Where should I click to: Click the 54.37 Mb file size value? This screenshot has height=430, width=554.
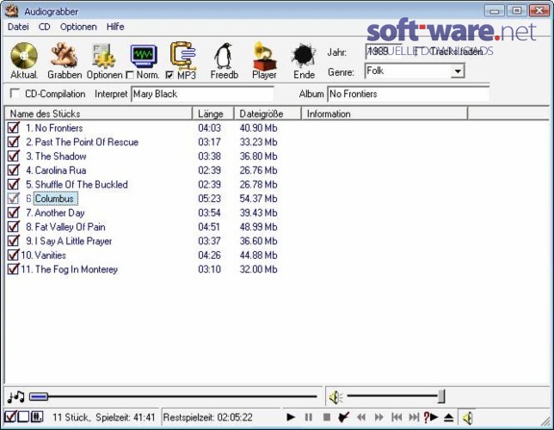[258, 199]
